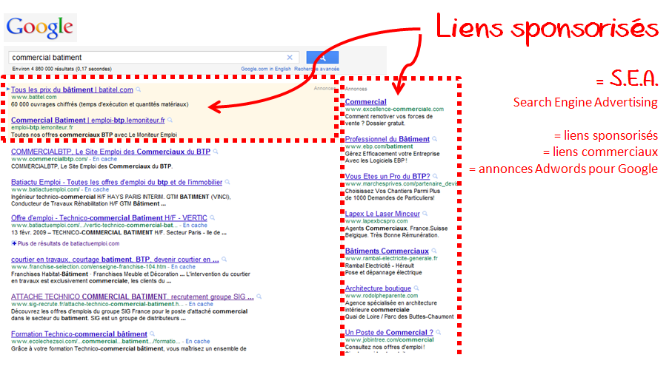Viewport: 672px width, 369px height.
Task: Click magnifier icon beside Formation Technico-commercial result
Action: [x=152, y=334]
